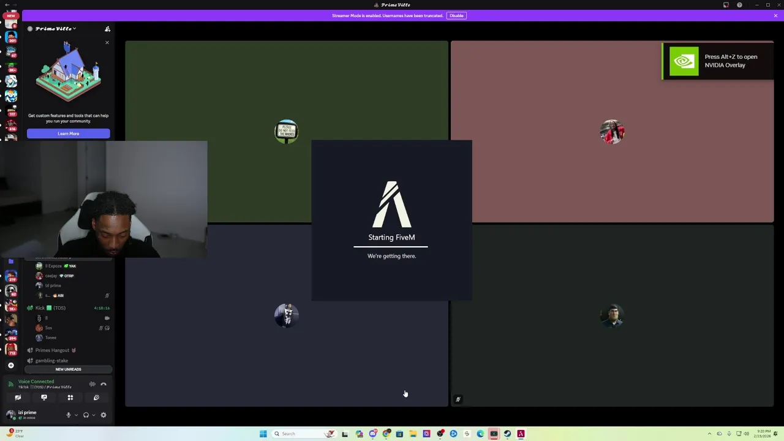Disable Streamer Mode from the banner
Image resolution: width=784 pixels, height=441 pixels.
click(456, 15)
